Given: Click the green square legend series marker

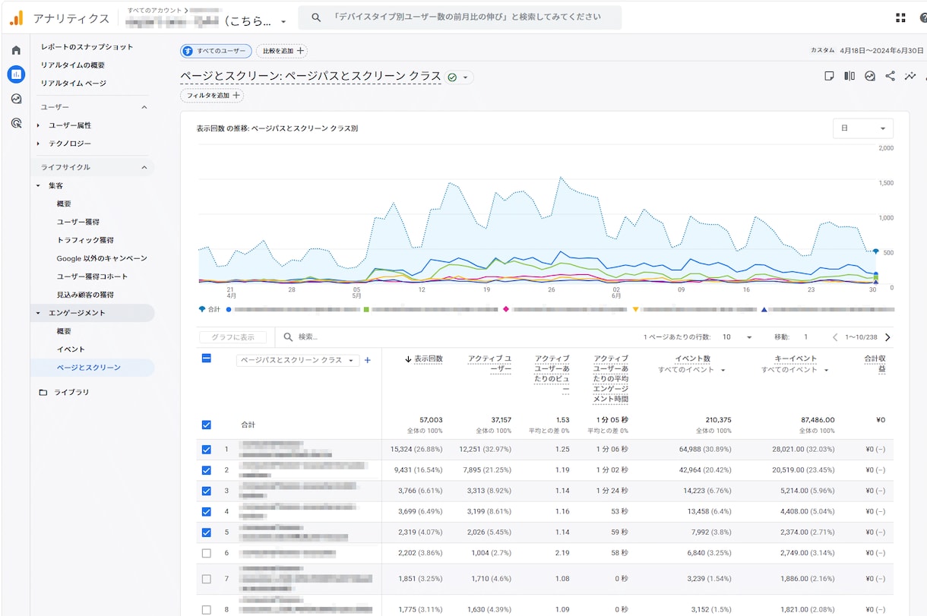Looking at the screenshot, I should [366, 309].
